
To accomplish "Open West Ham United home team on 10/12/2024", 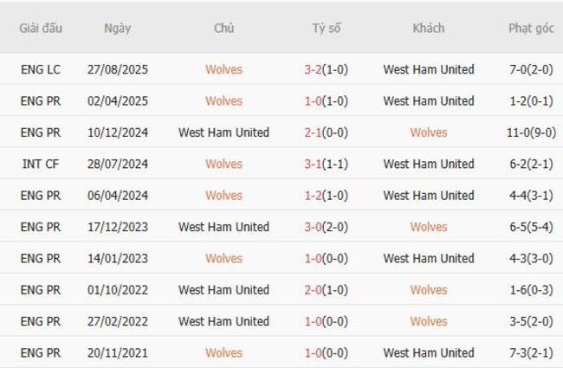I will 223,132.
